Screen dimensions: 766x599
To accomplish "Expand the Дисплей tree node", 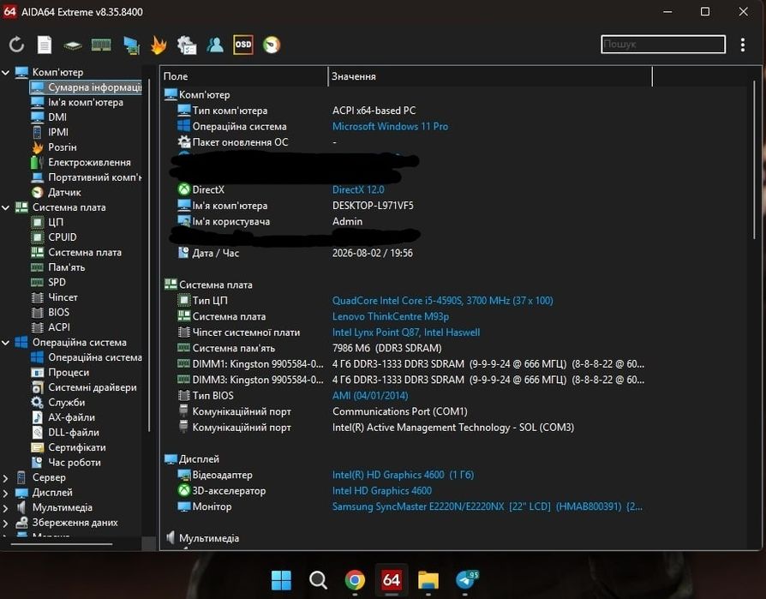I will 6,493.
